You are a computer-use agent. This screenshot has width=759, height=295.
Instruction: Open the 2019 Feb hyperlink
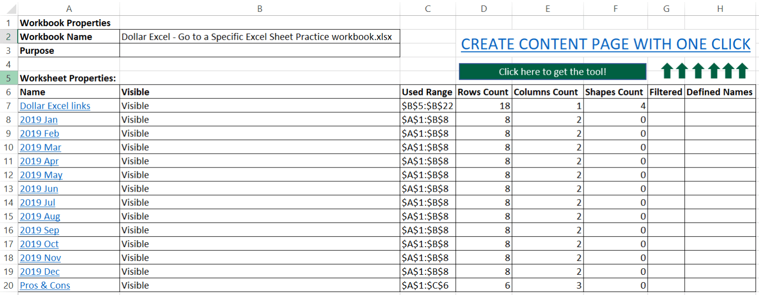coord(39,133)
